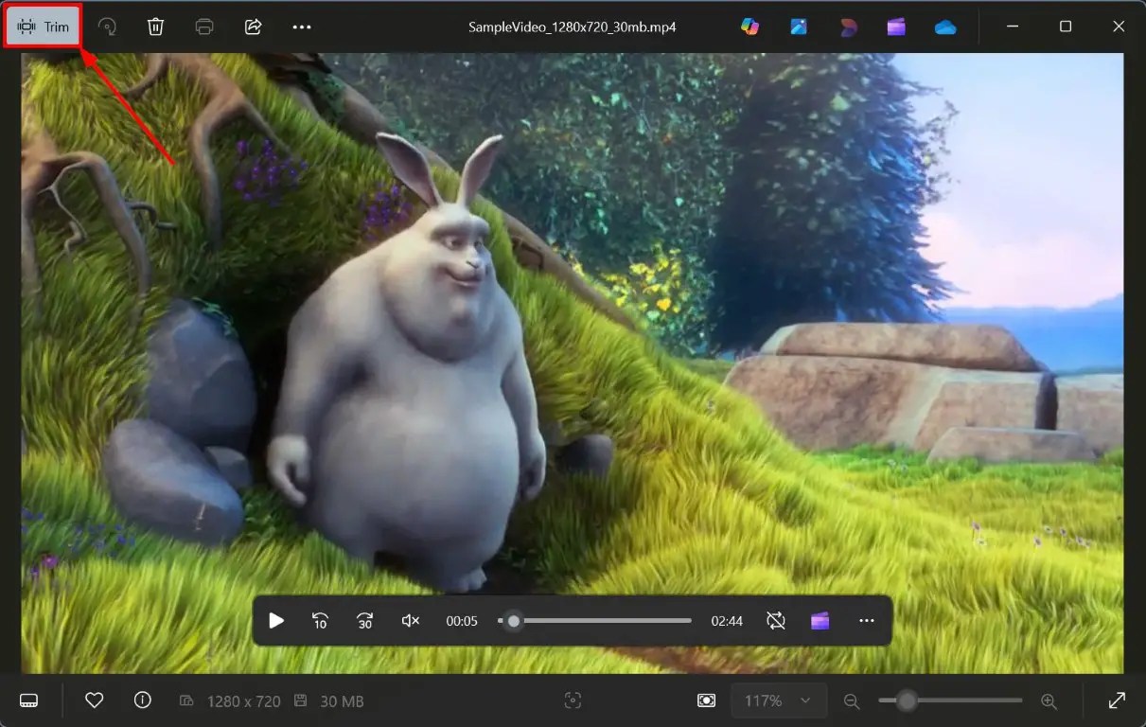Click the rabbit video frame
Image resolution: width=1146 pixels, height=727 pixels.
[573, 363]
